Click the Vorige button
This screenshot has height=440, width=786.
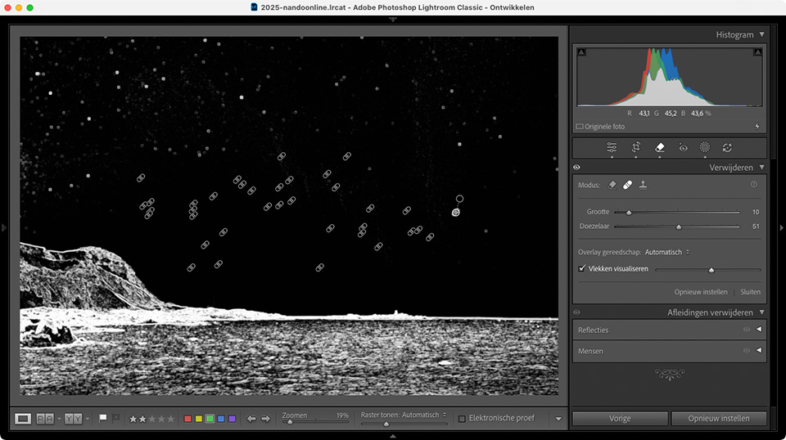[620, 419]
